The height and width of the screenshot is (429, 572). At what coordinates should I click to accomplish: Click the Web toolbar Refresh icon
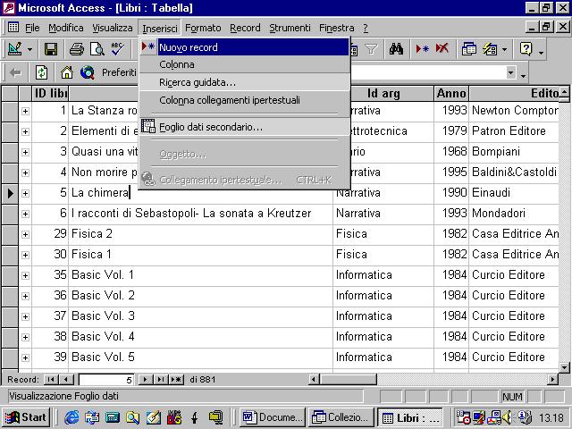pyautogui.click(x=41, y=72)
